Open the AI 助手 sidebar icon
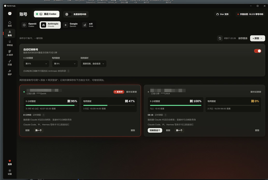This screenshot has width=268, height=180. click(x=10, y=53)
